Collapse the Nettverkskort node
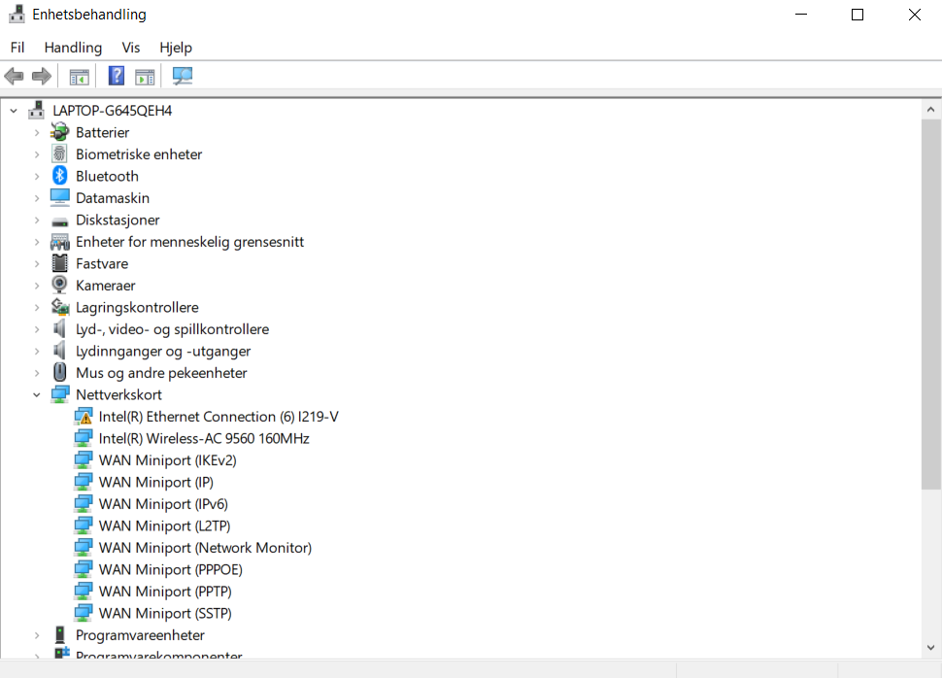The height and width of the screenshot is (678, 942). (37, 395)
